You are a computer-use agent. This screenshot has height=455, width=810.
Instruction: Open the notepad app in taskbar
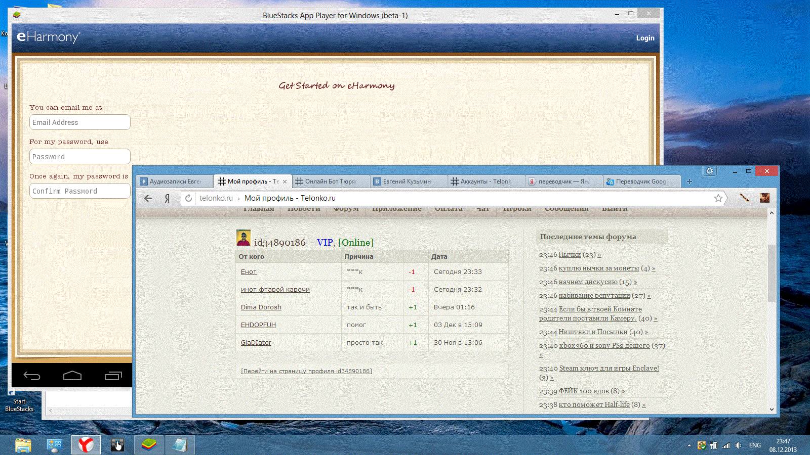180,445
